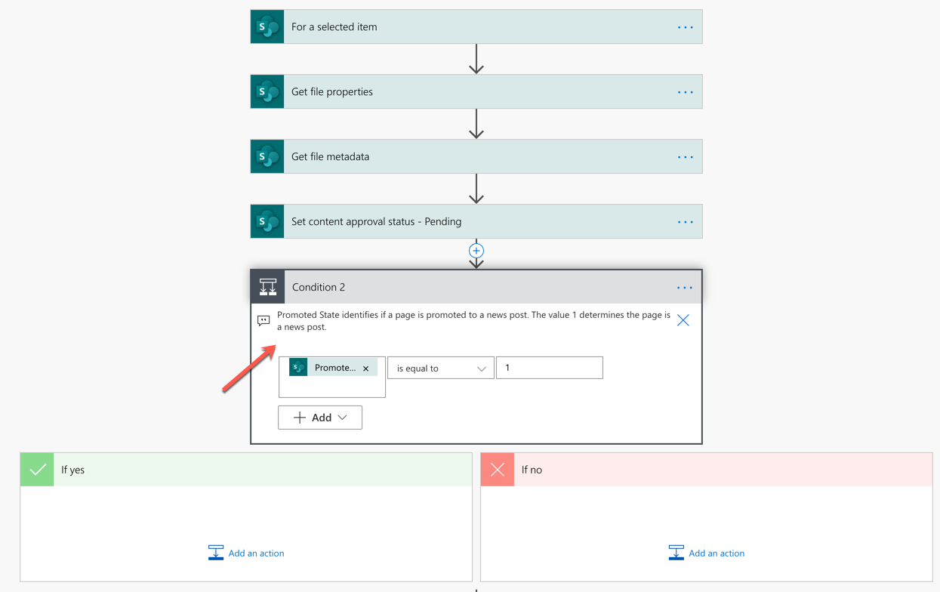Click SharePoint icon on 'Get file properties'
The image size is (940, 592).
pos(267,92)
